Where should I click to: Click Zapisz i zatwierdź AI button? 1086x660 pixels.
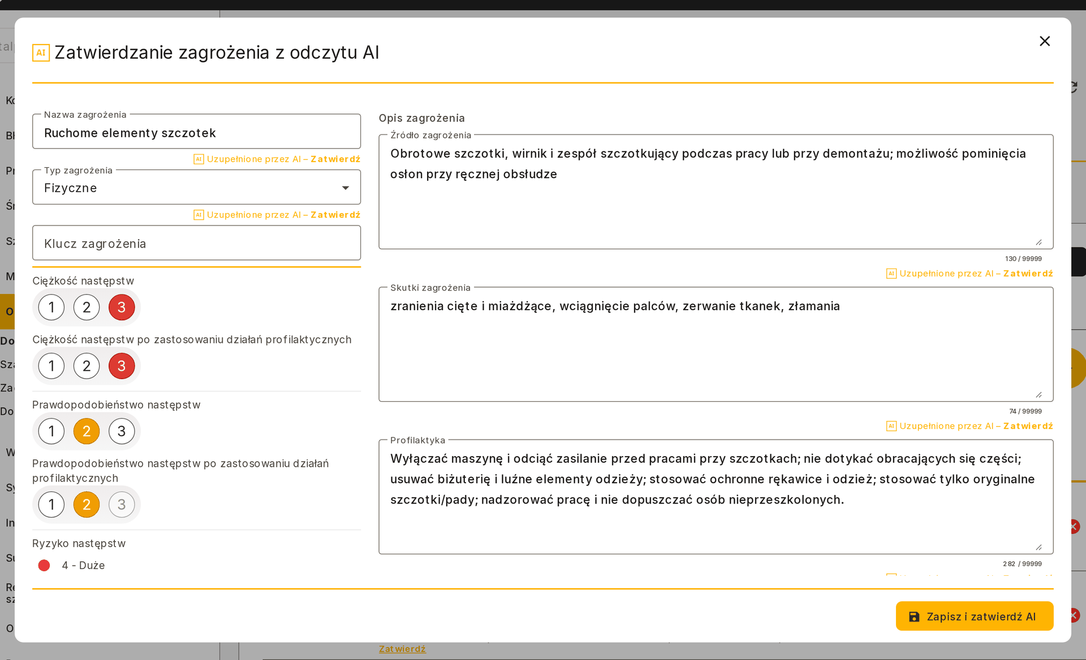[974, 616]
